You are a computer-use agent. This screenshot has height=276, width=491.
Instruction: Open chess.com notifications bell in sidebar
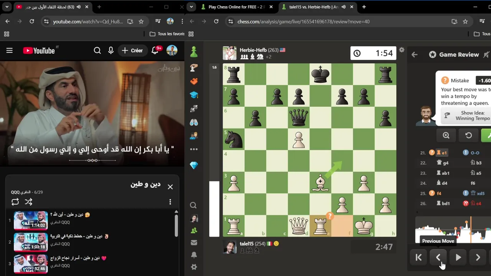click(x=194, y=255)
